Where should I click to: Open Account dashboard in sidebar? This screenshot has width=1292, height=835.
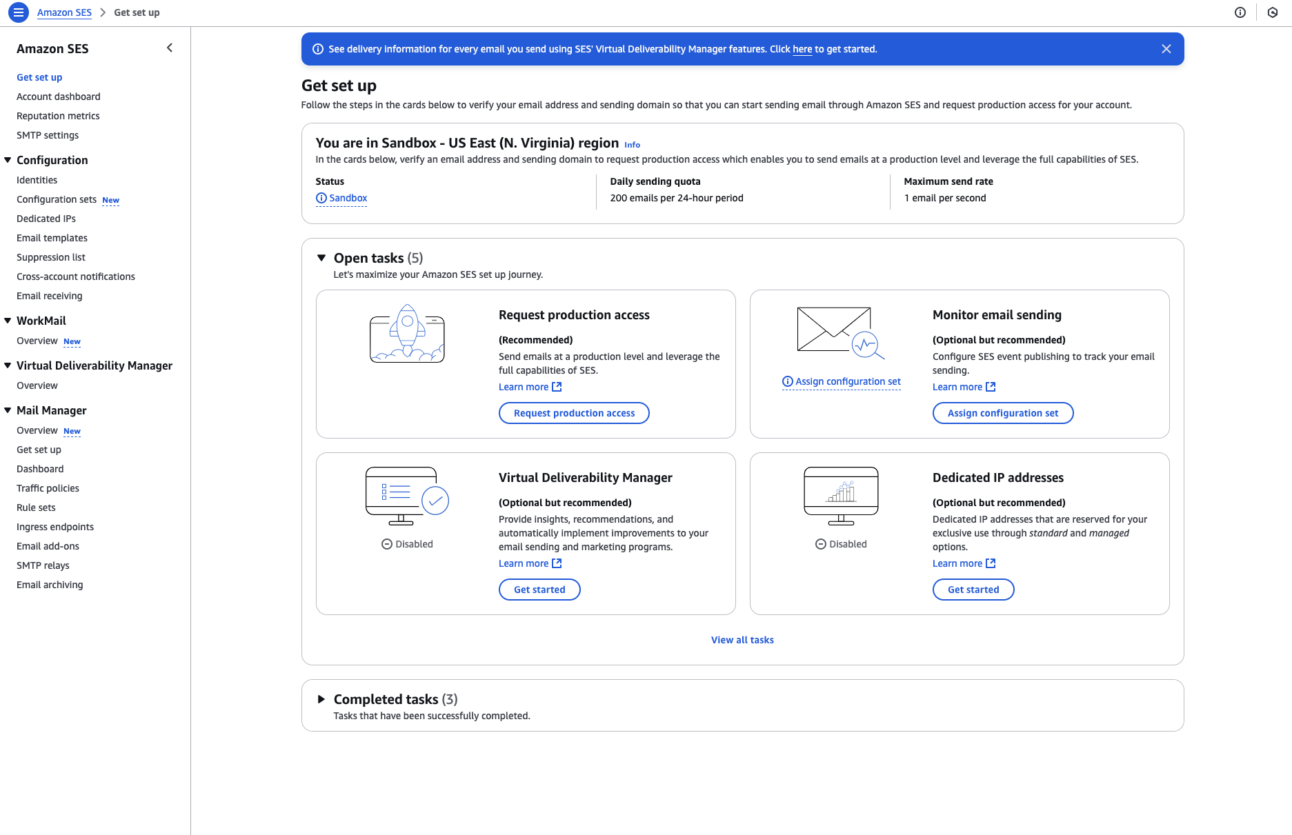tap(59, 97)
